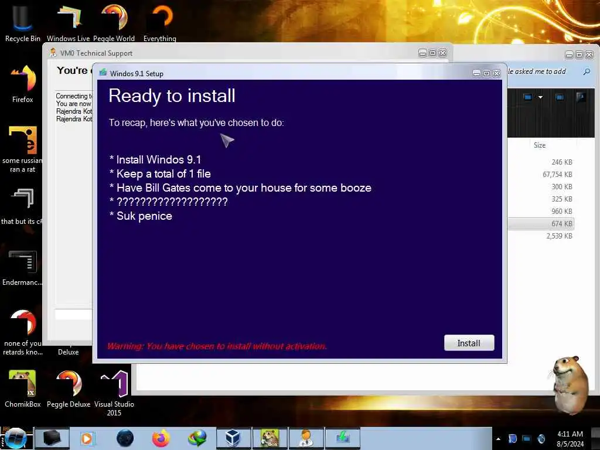Click 'Keep a total of 1 file' line
Image resolution: width=600 pixels, height=450 pixels.
click(160, 173)
